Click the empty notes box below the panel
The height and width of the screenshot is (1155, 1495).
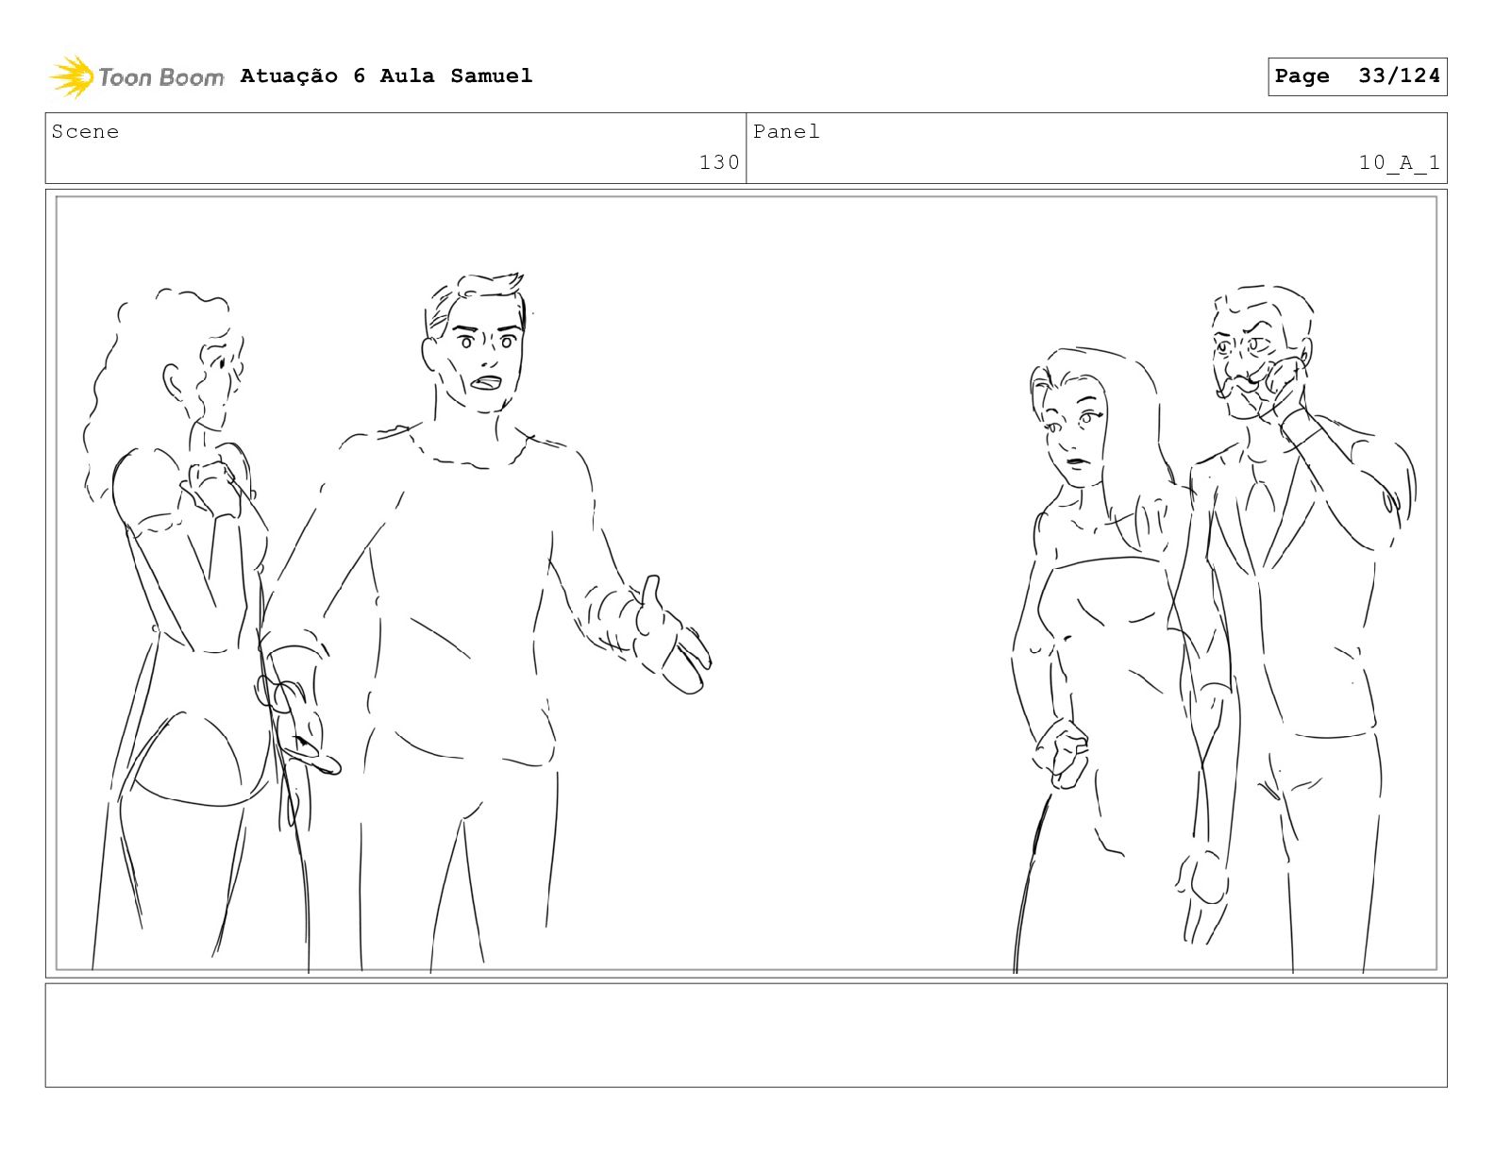747,1035
